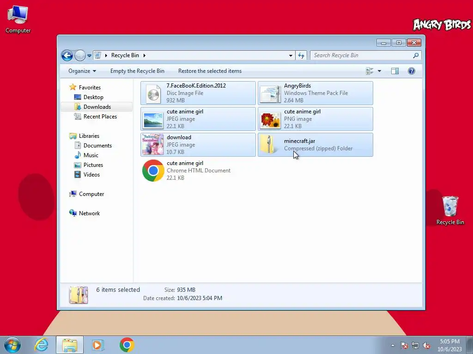Select Favorites in navigation pane
The width and height of the screenshot is (473, 354).
pos(90,87)
